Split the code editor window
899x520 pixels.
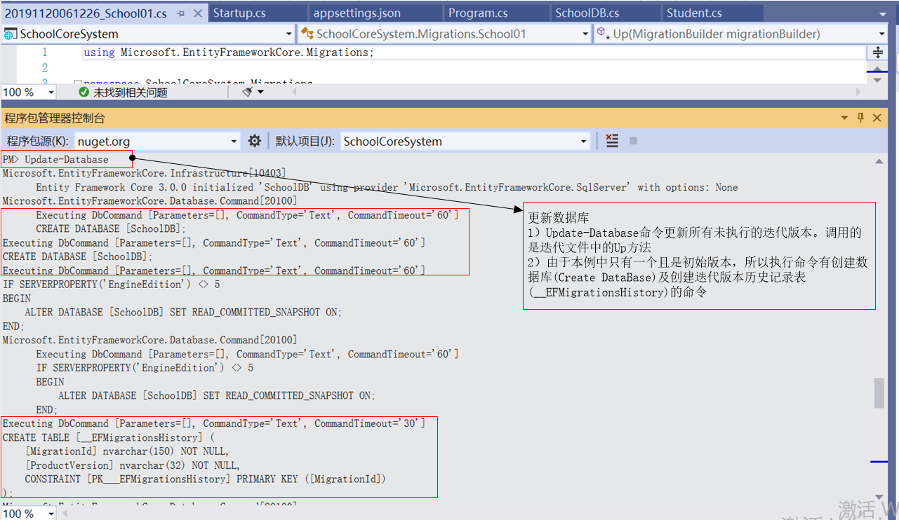[x=877, y=53]
